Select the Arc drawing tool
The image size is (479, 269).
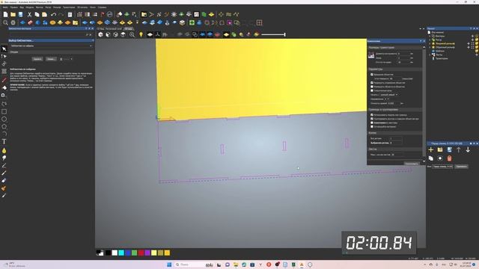4,134
